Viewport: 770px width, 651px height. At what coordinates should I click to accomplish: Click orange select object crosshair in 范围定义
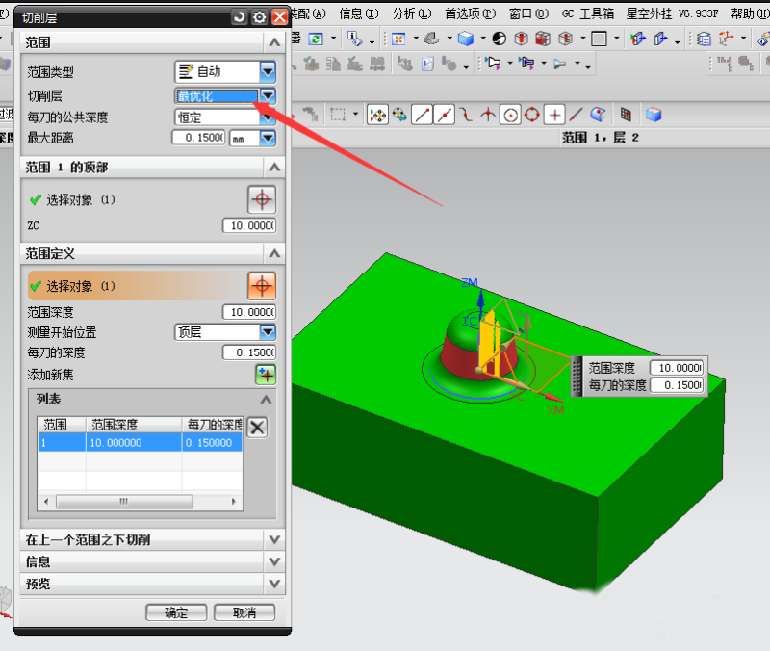(x=262, y=286)
